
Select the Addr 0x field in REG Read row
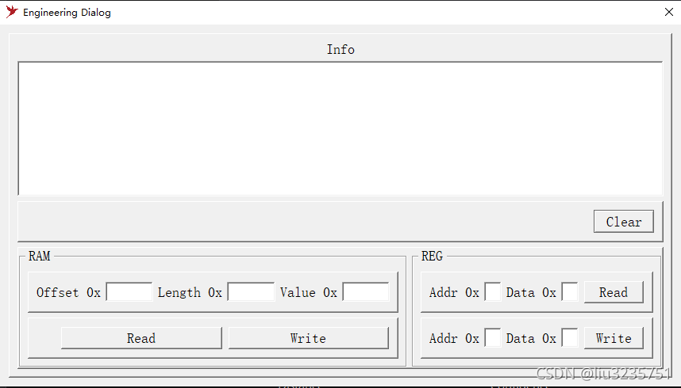click(x=493, y=291)
